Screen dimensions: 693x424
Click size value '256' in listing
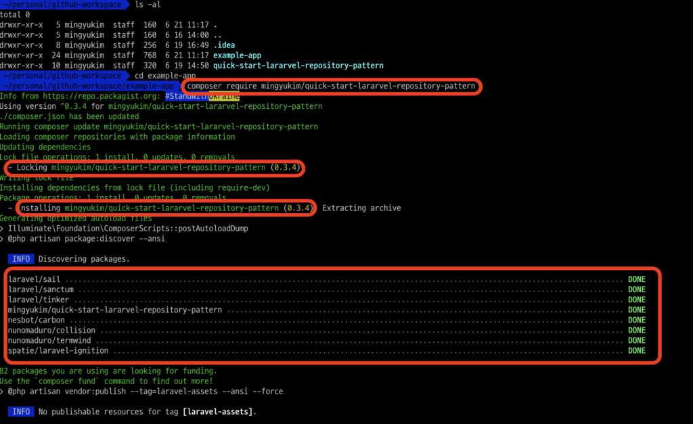click(x=150, y=45)
